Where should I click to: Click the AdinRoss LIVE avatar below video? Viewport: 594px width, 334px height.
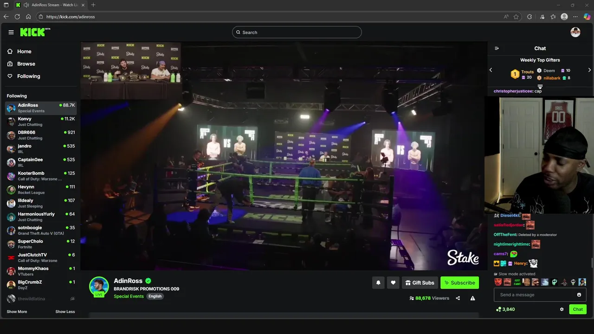coord(99,287)
